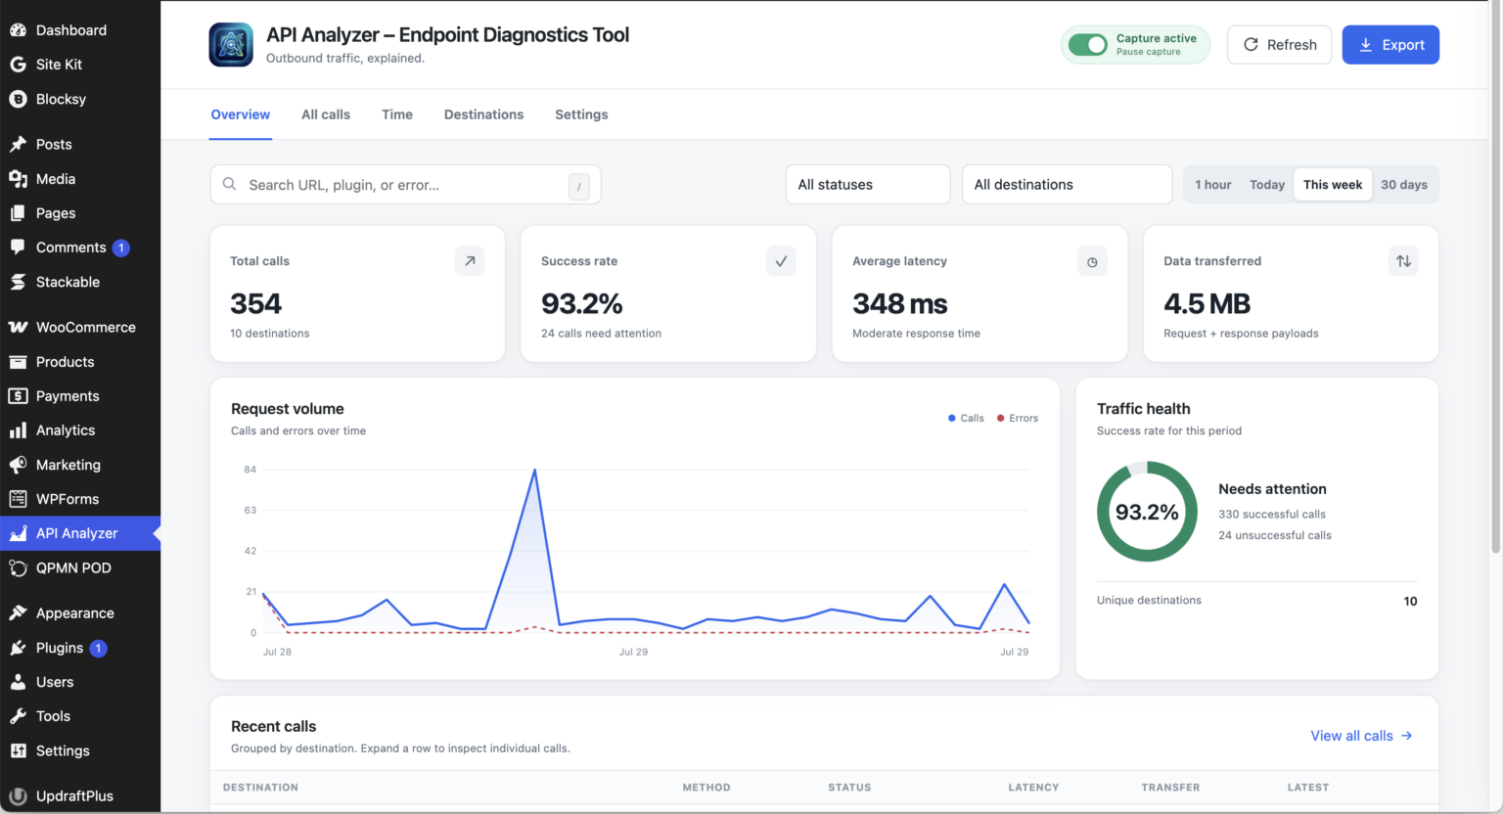Click the Success rate checkmark icon
This screenshot has height=814, width=1503.
tap(781, 261)
